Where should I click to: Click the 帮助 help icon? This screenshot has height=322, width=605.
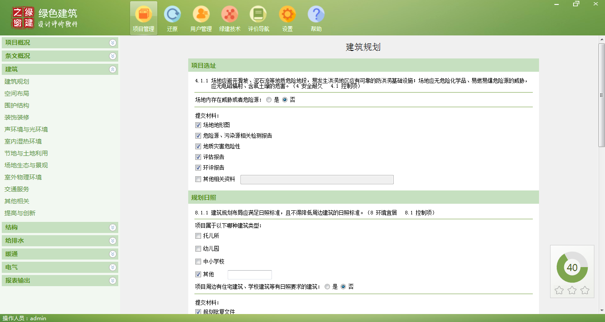316,17
